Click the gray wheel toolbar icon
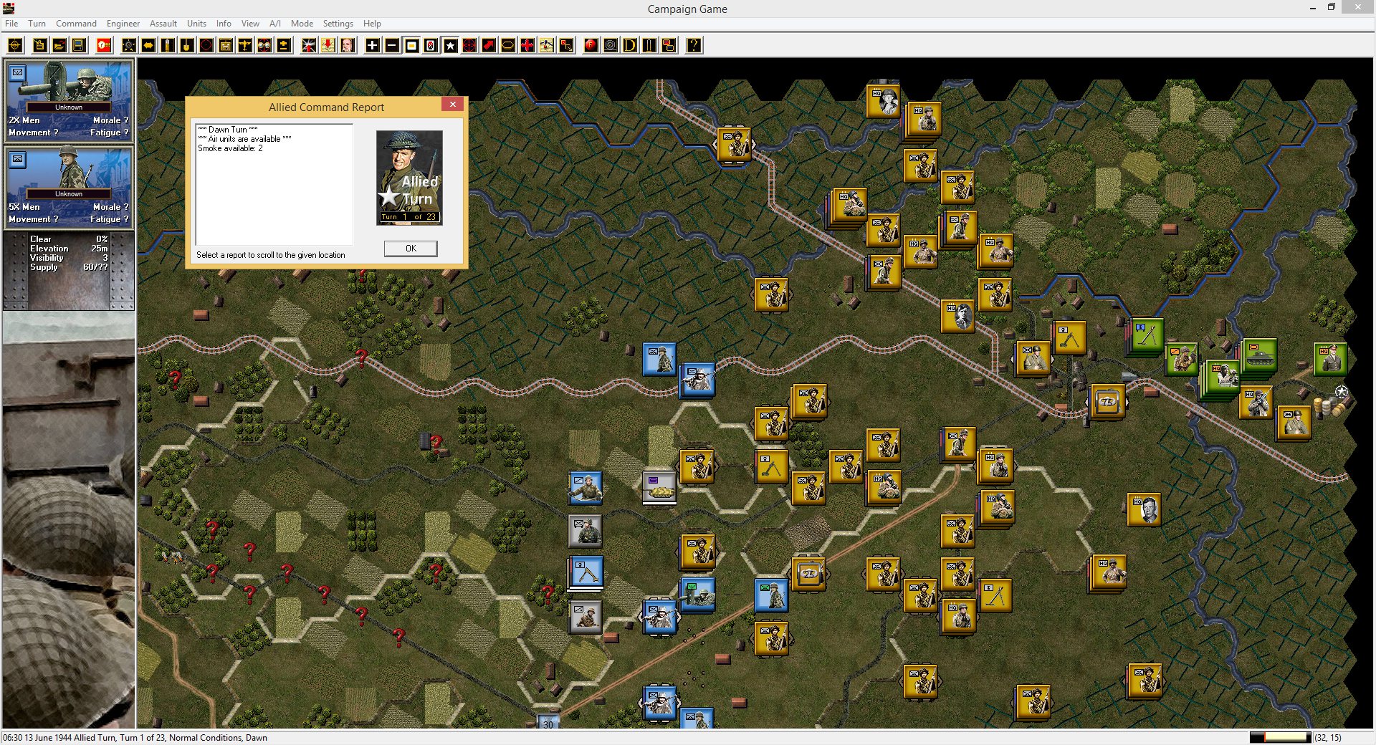This screenshot has height=745, width=1376. pyautogui.click(x=611, y=45)
